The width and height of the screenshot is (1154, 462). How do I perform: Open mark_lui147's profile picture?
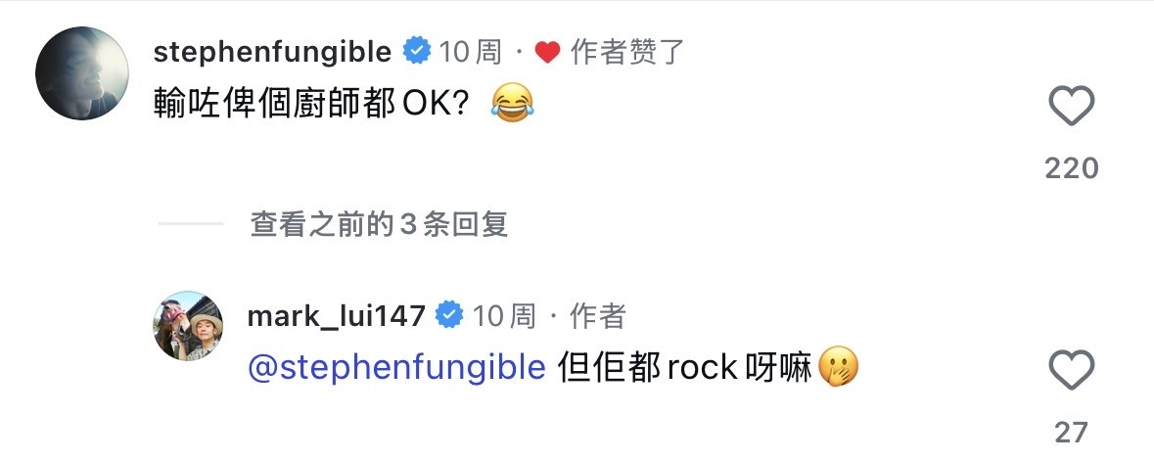click(190, 326)
